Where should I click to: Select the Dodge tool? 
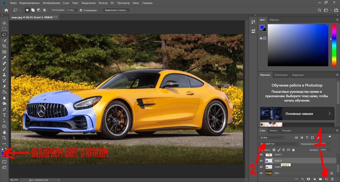[4, 103]
